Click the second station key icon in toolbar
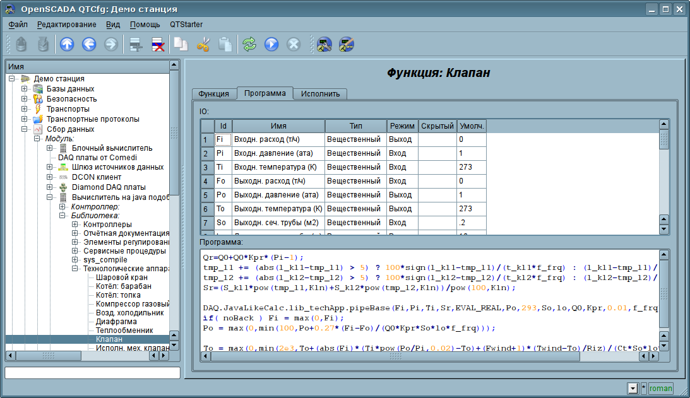690x398 pixels. (x=347, y=44)
